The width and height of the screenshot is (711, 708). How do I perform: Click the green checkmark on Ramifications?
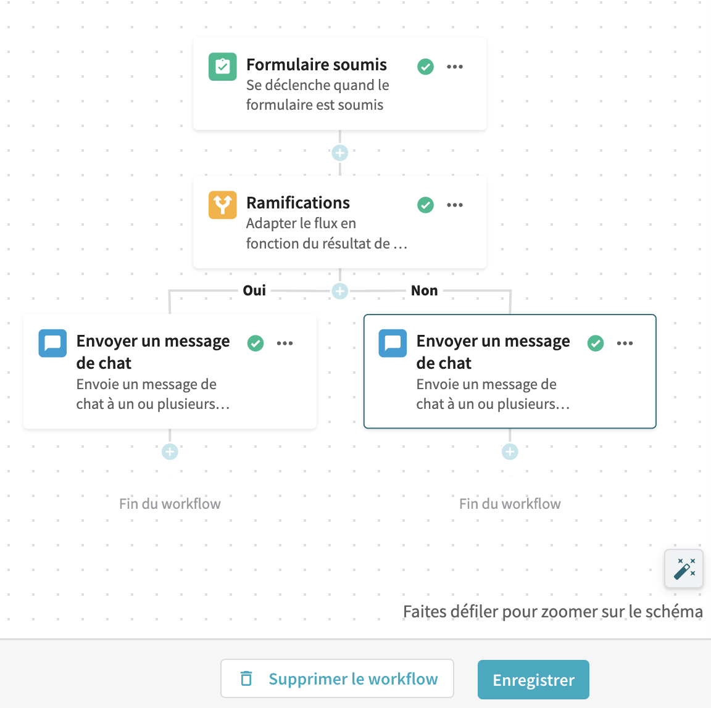click(425, 205)
